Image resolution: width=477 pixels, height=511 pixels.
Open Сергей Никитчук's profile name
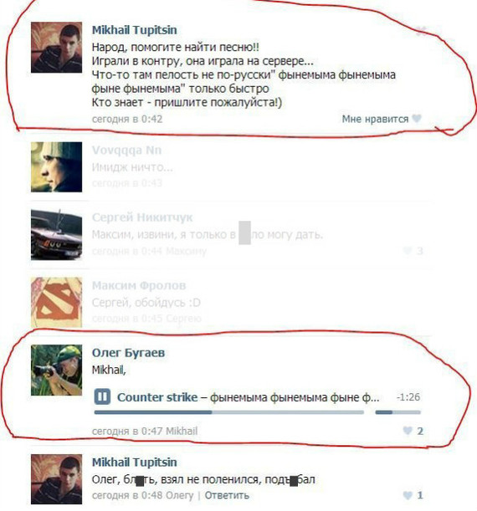pos(142,217)
